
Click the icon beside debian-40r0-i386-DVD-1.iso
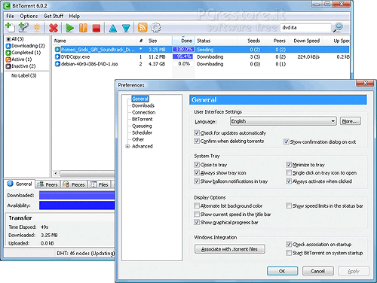tap(57, 64)
